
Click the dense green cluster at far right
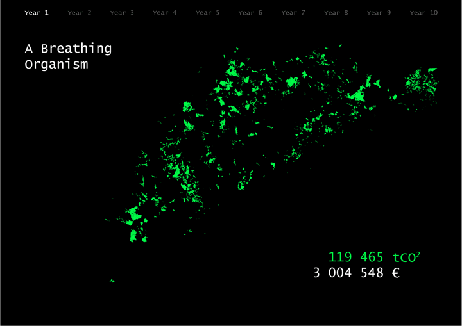click(420, 81)
